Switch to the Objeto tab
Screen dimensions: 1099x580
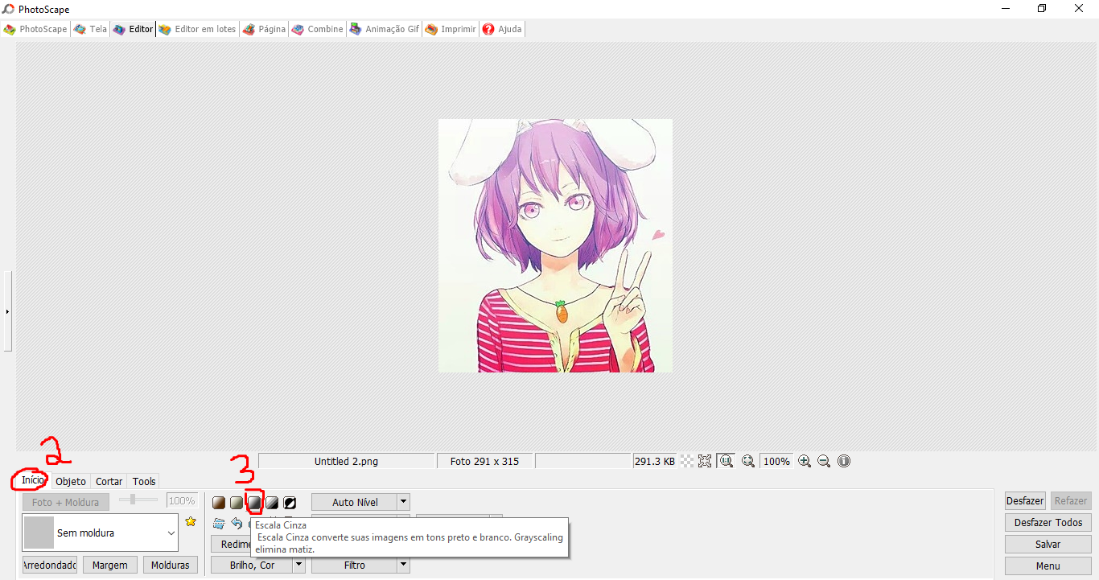point(71,481)
